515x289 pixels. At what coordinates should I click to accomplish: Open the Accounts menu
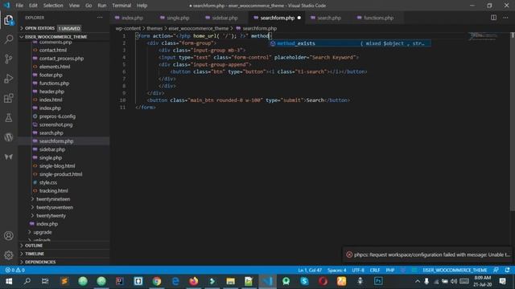(x=9, y=235)
